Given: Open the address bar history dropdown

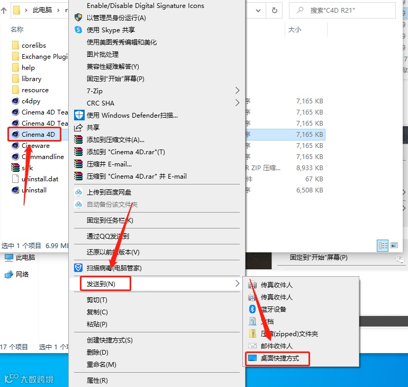Looking at the screenshot, I should (258, 11).
